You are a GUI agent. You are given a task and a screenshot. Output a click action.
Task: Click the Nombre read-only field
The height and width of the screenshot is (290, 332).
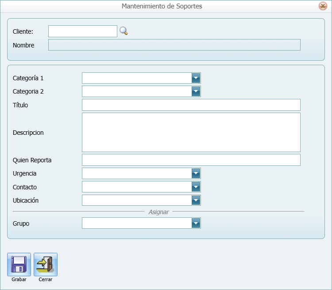[174, 45]
